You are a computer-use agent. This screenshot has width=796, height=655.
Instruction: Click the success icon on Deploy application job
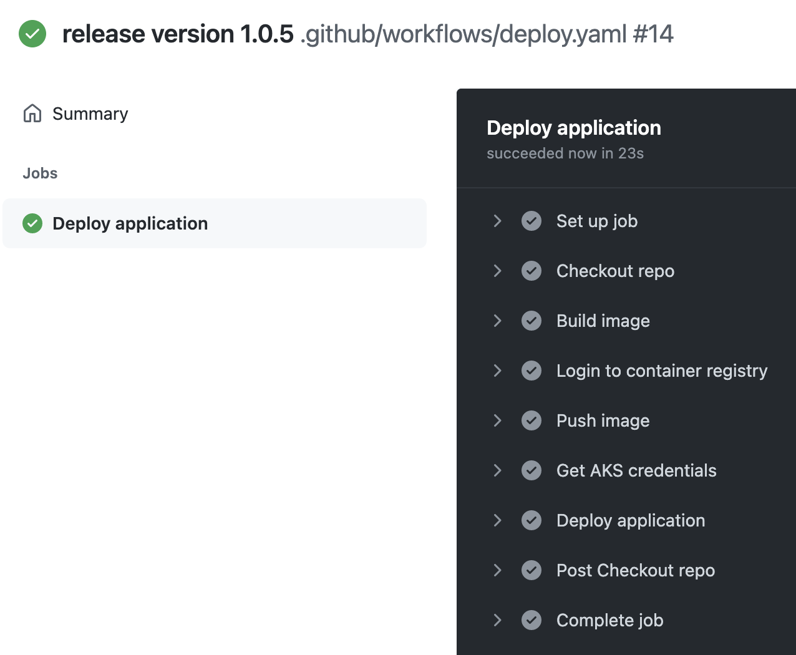pos(32,223)
